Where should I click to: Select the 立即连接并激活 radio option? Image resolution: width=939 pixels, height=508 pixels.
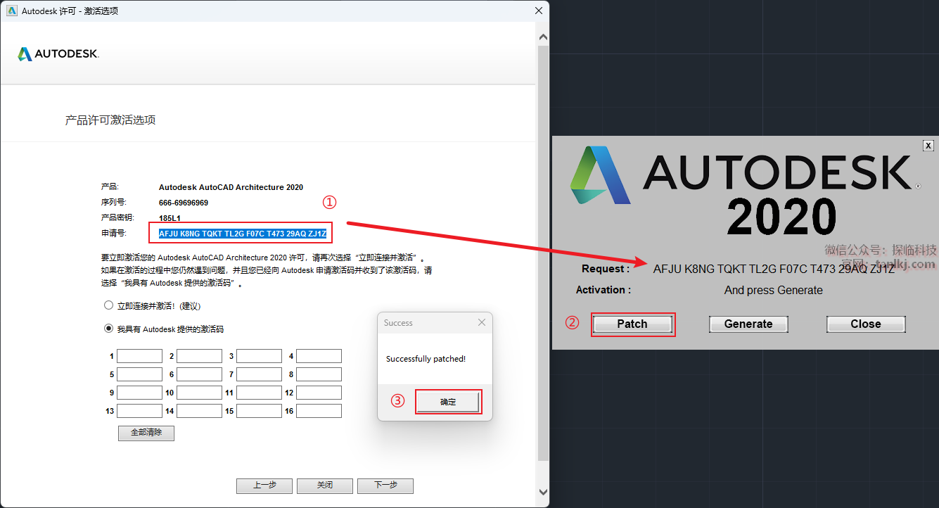[108, 305]
